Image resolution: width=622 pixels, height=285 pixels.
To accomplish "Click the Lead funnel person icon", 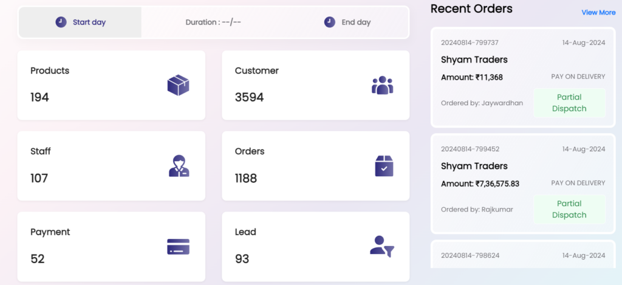I will click(383, 247).
